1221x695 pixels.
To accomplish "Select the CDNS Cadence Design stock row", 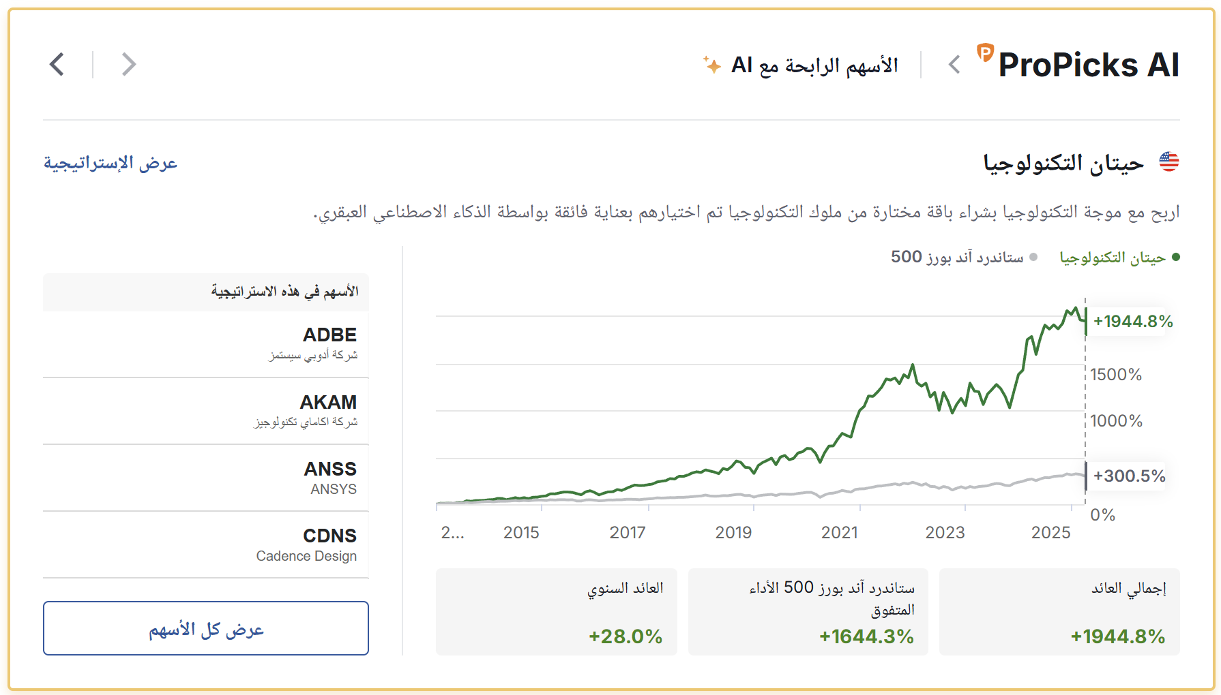I will (x=206, y=544).
